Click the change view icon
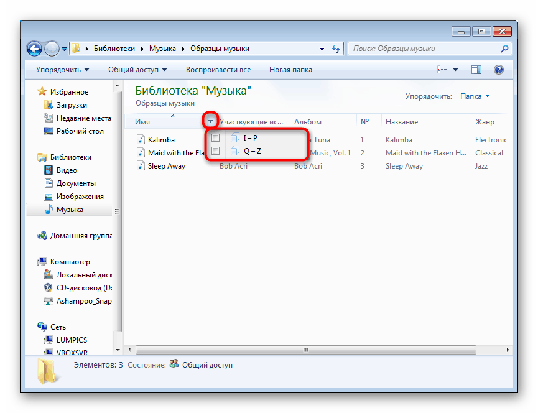The height and width of the screenshot is (413, 538). [442, 70]
